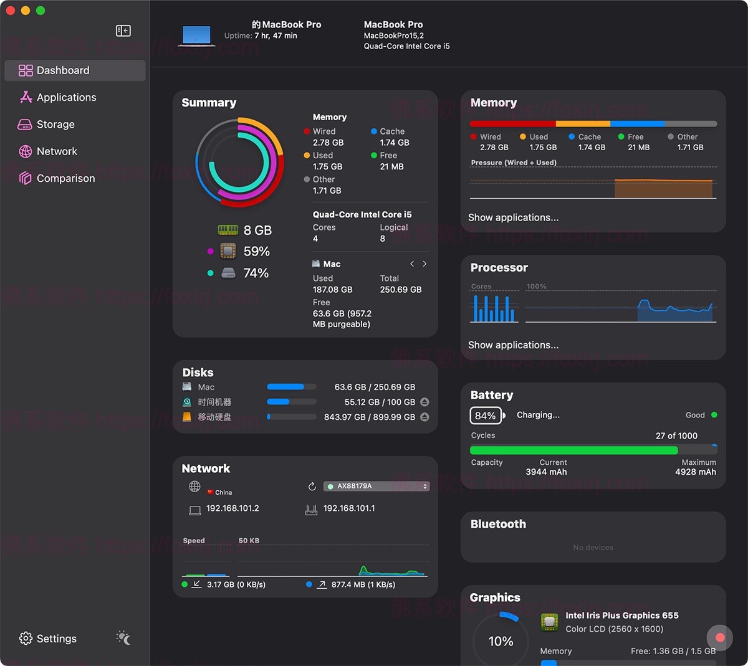Image resolution: width=748 pixels, height=666 pixels.
Task: Show applications using the processor
Action: (x=512, y=345)
